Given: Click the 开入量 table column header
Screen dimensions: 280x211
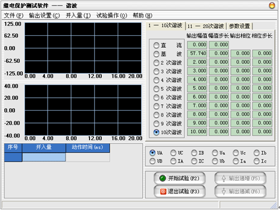Looking at the screenshot, I should point(44,147).
